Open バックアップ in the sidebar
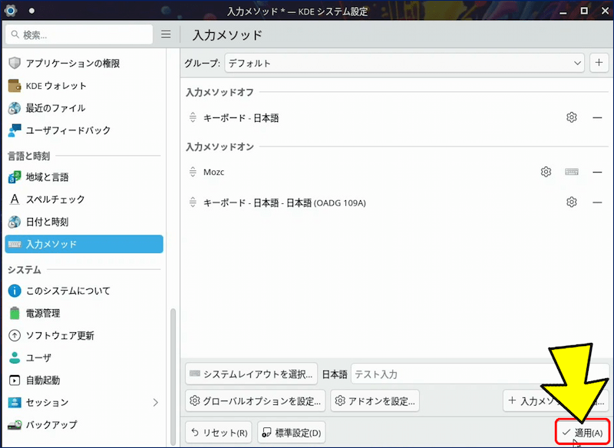The image size is (614, 448). 84,424
